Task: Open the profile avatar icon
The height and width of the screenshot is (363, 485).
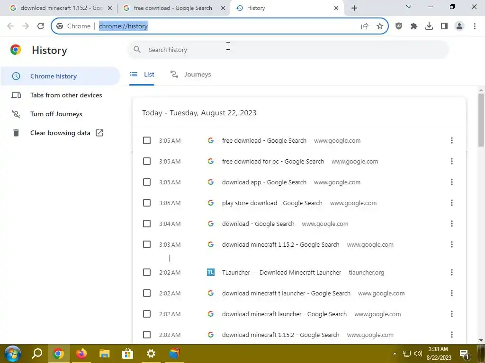Action: click(459, 26)
